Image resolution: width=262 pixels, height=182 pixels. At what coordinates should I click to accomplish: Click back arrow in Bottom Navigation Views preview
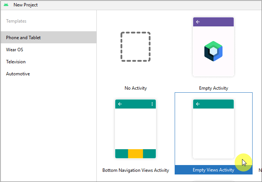coord(120,104)
